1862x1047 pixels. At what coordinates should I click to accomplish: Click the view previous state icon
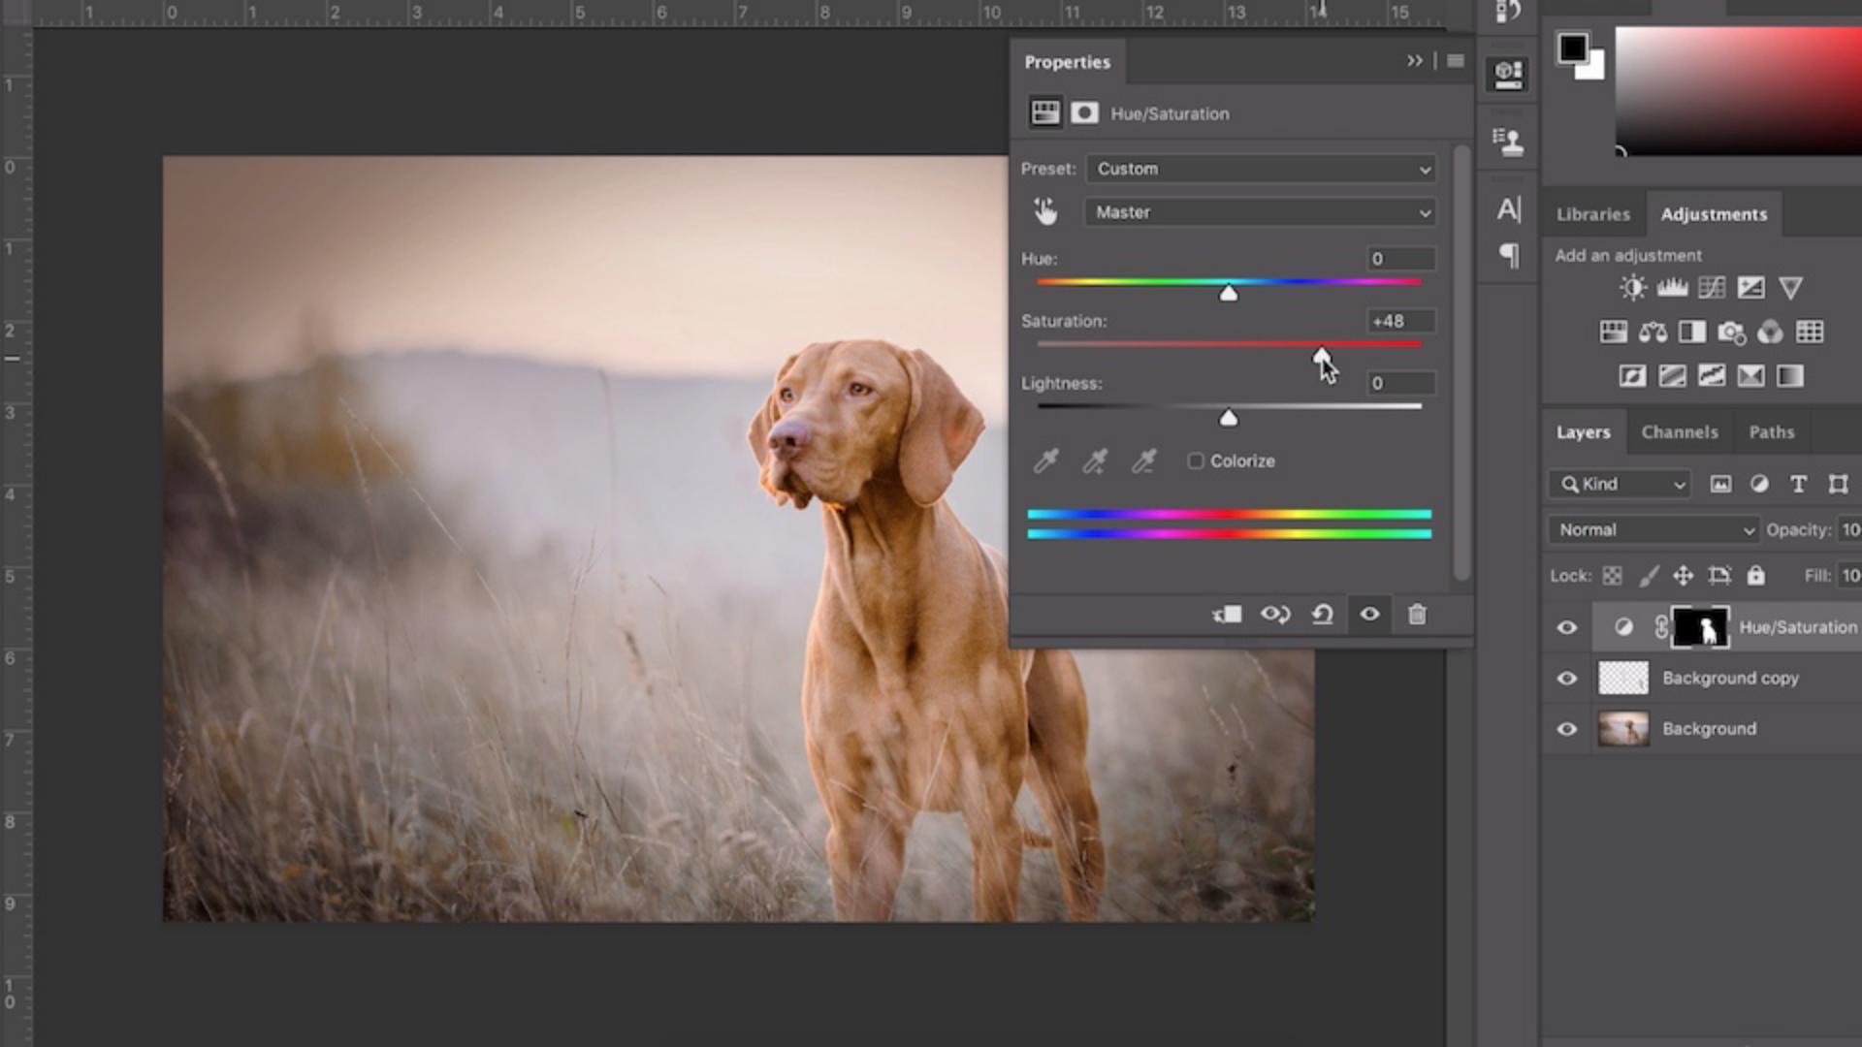click(1275, 614)
